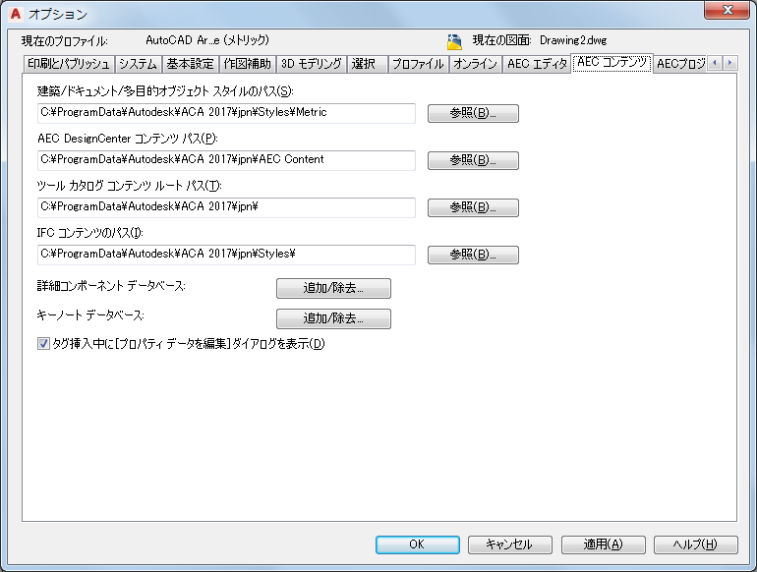
Task: Open the 作図補助 tab
Action: [x=247, y=64]
